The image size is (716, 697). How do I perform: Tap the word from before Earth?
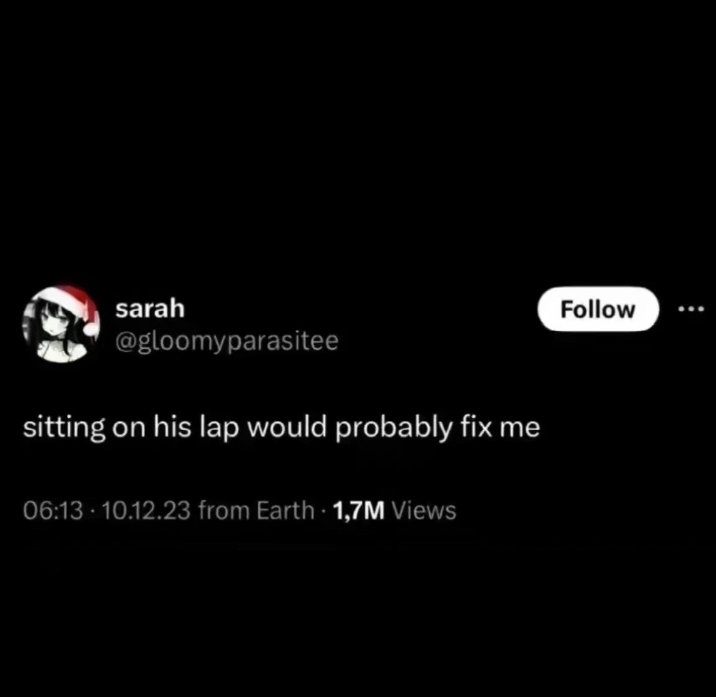(x=223, y=510)
